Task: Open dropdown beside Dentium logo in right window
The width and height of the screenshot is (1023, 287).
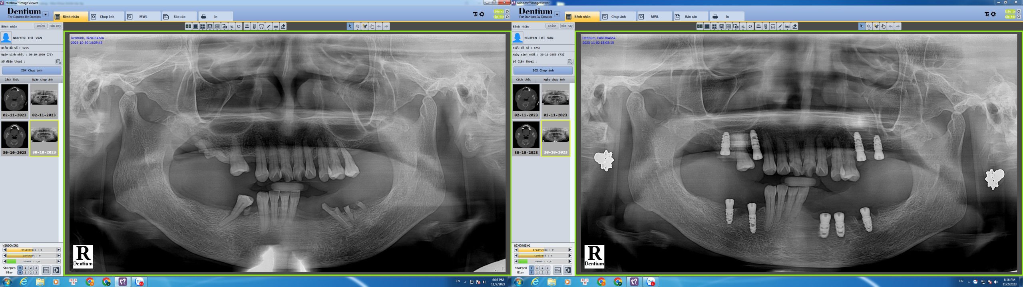Action: (557, 14)
